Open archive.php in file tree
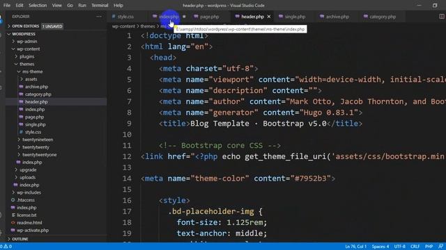Screen dimensions: 446x250 [36, 87]
